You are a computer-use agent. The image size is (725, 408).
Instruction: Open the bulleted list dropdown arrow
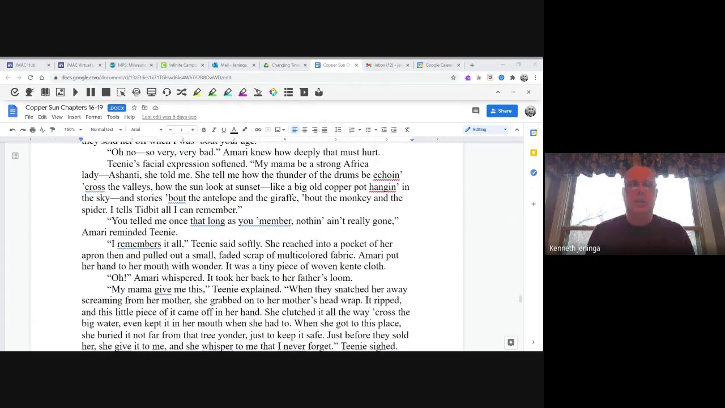376,130
